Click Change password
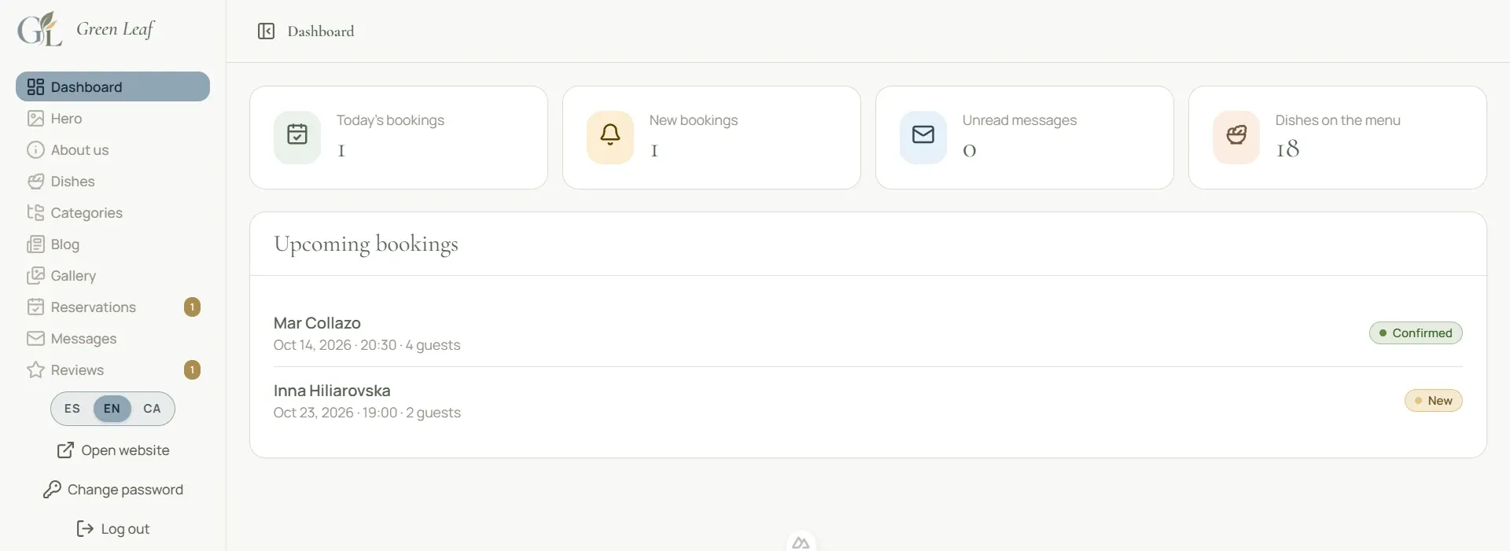 113,490
